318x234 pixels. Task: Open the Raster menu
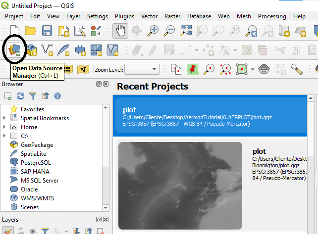pos(172,16)
